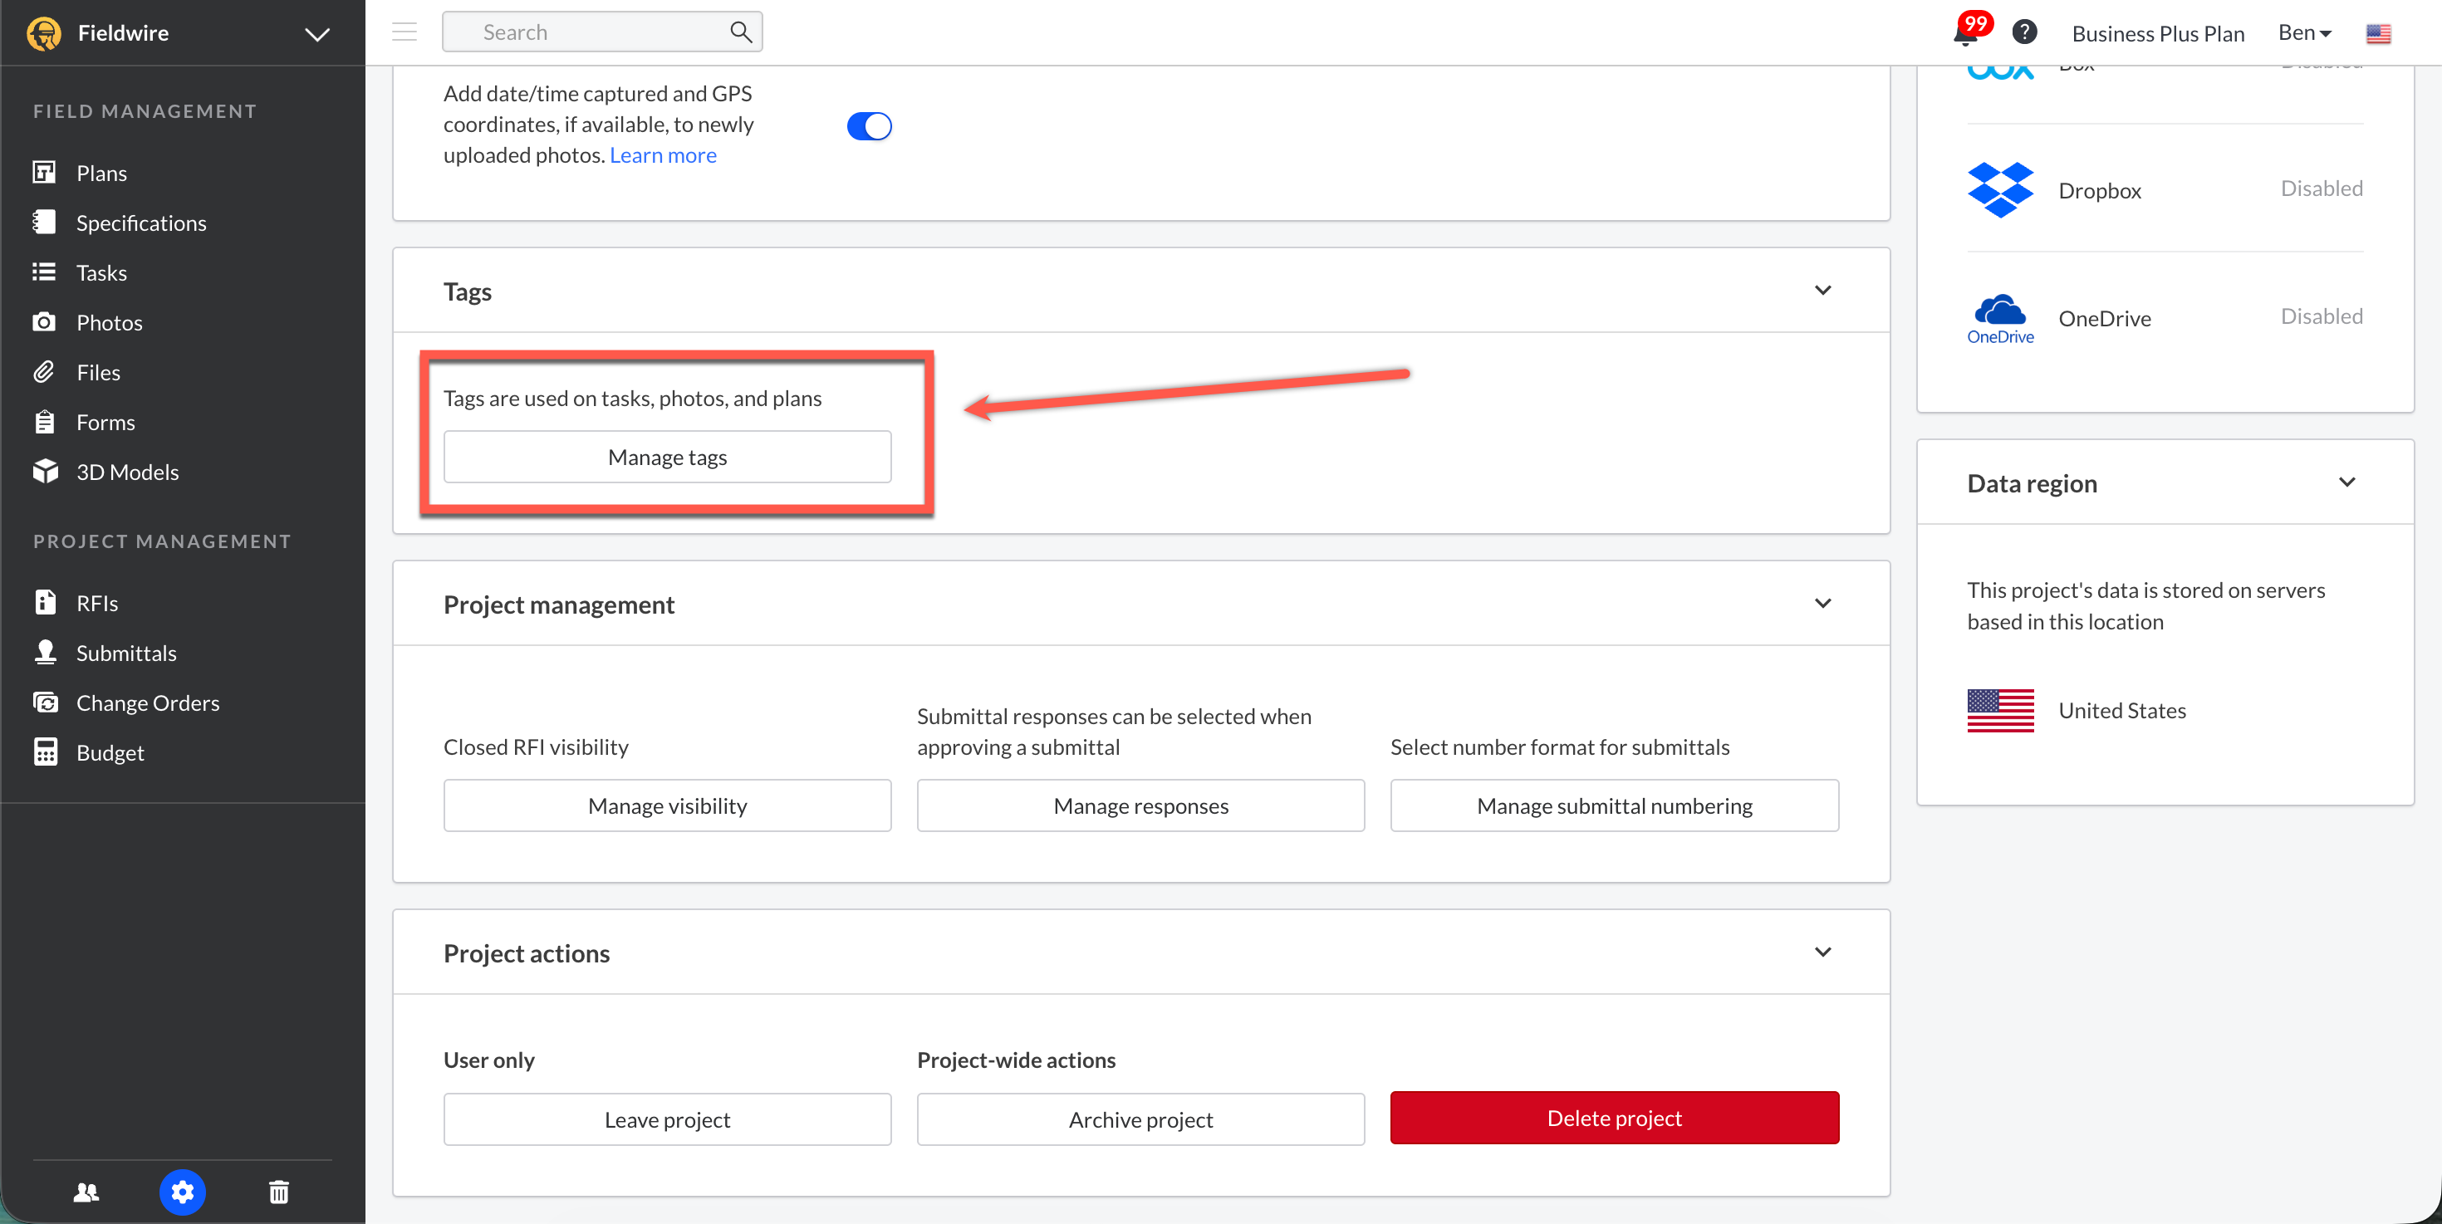Click into the Search input field
2442x1224 pixels.
click(x=602, y=32)
